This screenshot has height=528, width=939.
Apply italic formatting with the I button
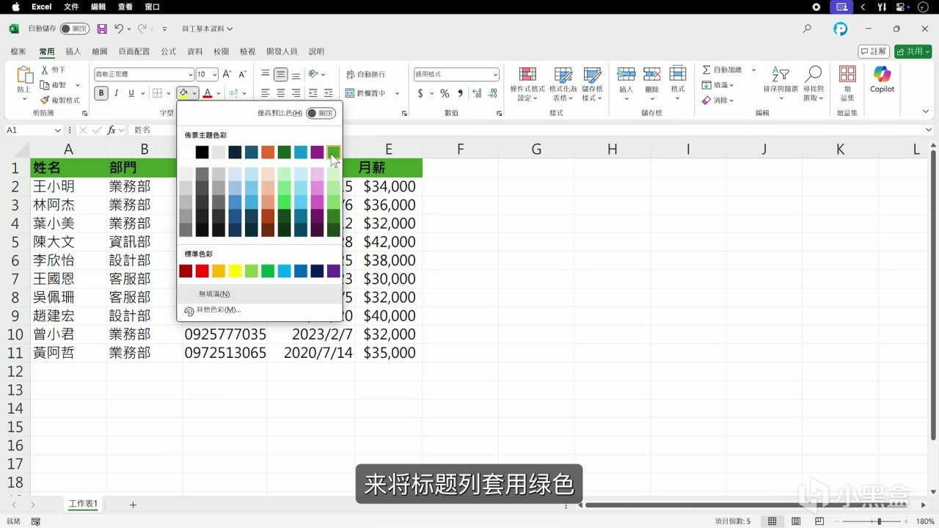pos(116,93)
